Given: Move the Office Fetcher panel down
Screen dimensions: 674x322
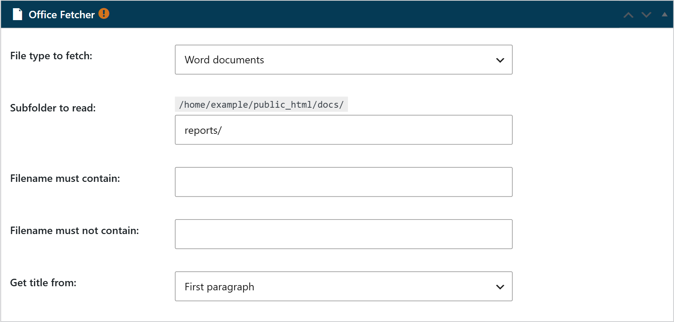Looking at the screenshot, I should point(646,15).
